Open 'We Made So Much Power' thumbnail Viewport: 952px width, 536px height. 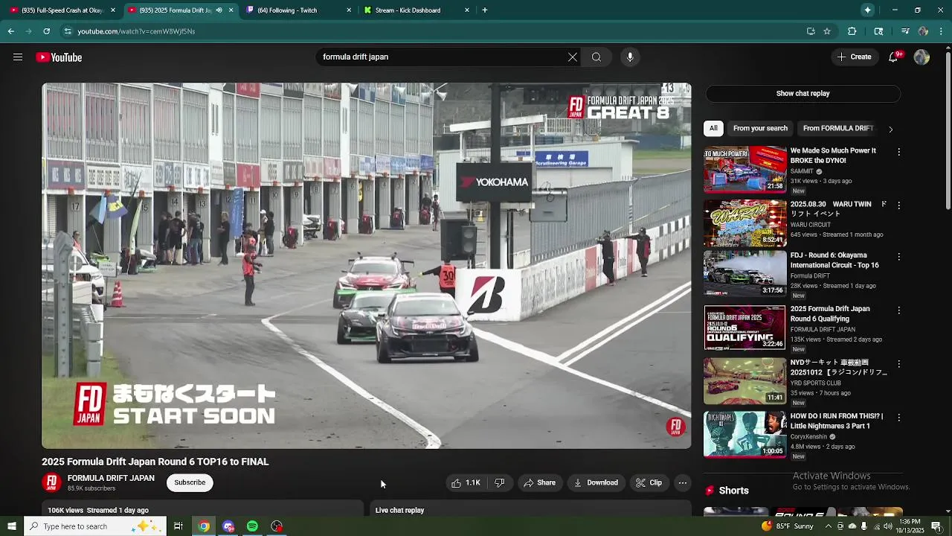click(744, 170)
